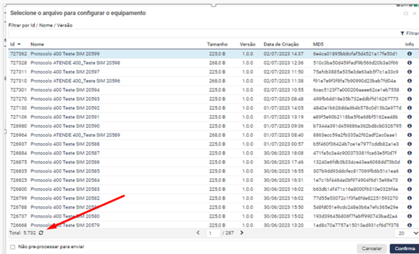Click the Data de Criação column header
419x254 pixels.
tap(283, 44)
